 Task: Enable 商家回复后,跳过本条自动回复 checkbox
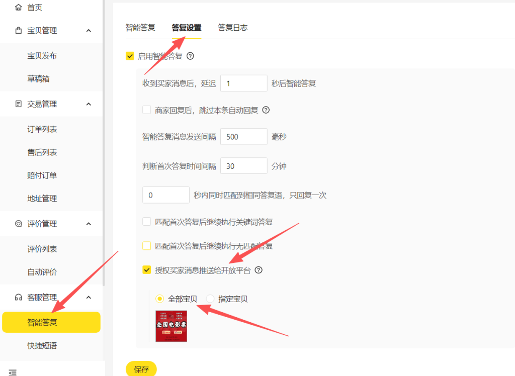(x=147, y=110)
